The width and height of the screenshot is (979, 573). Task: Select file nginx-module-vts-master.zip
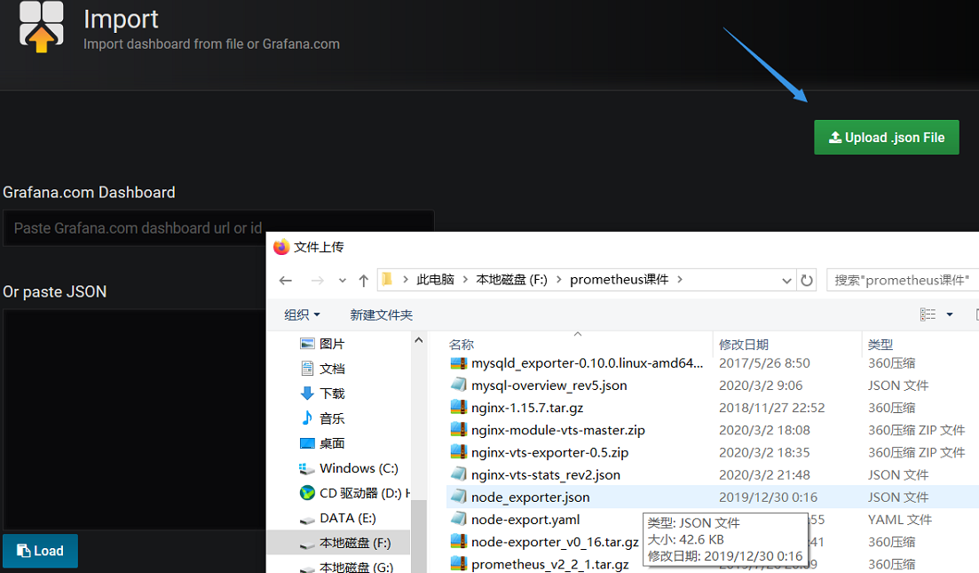pos(557,430)
